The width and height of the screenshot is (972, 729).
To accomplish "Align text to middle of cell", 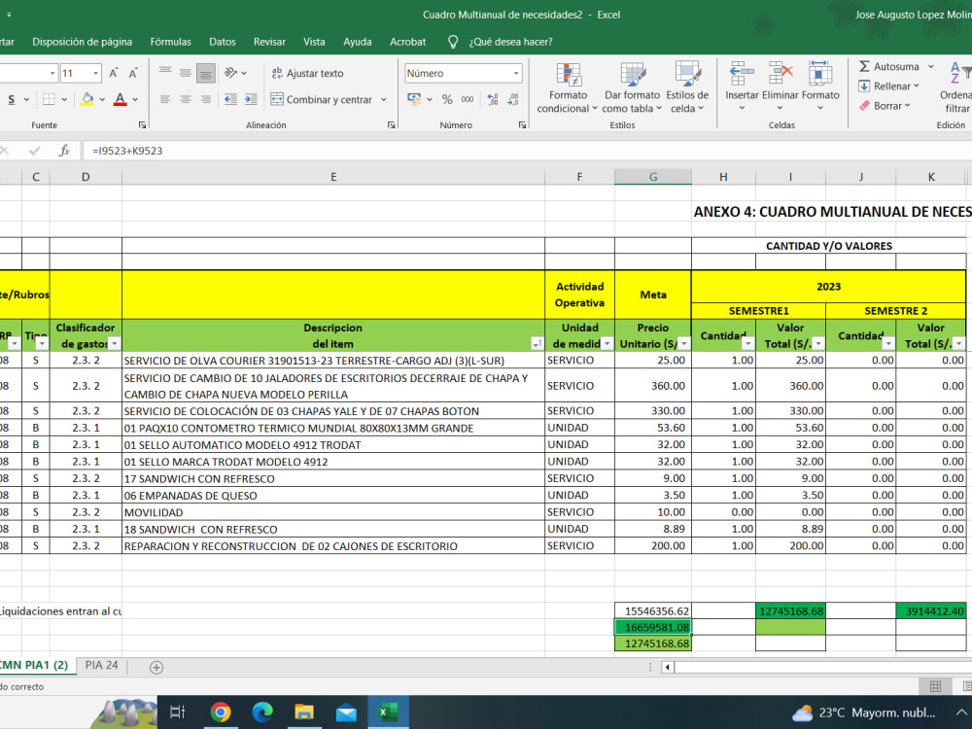I will click(186, 73).
